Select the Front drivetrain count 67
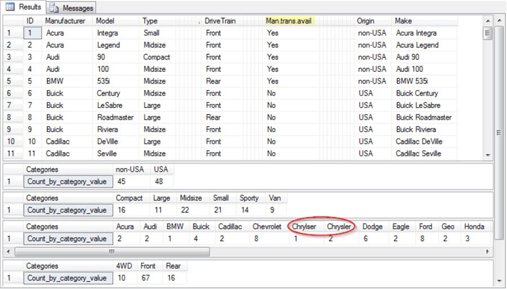 point(150,278)
